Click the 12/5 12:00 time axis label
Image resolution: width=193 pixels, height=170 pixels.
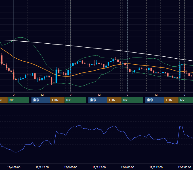99,167
